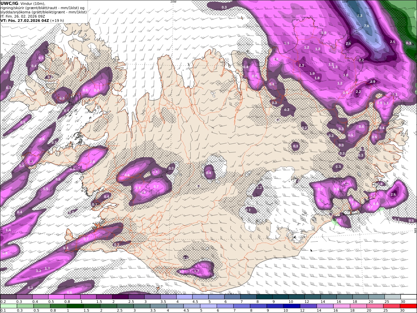Image resolution: width=417 pixels, height=313 pixels.
Task: Click the 2.3 precipitation value on the map
Action: (301, 65)
